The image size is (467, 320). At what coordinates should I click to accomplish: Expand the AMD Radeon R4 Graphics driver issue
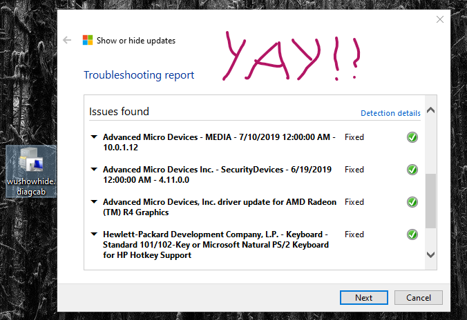point(94,201)
